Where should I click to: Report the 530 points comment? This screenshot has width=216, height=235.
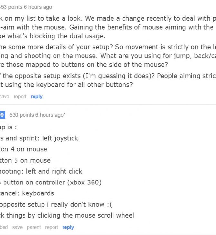52,227
